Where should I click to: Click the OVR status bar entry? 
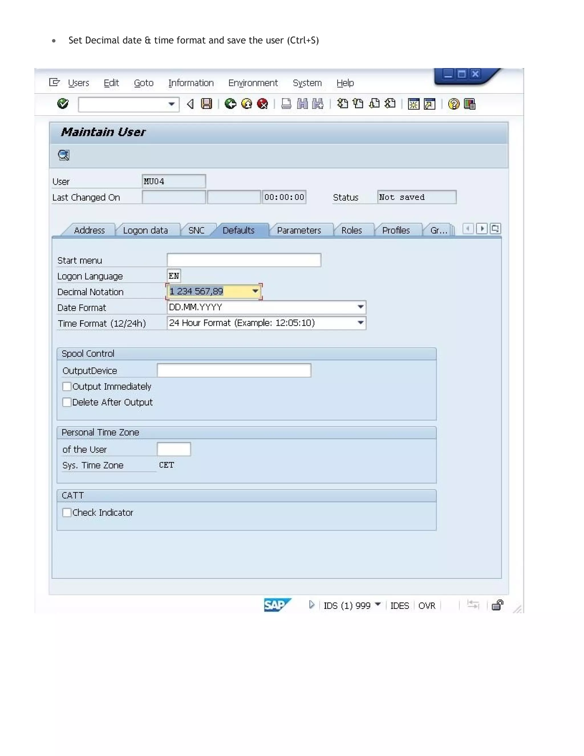[x=427, y=605]
